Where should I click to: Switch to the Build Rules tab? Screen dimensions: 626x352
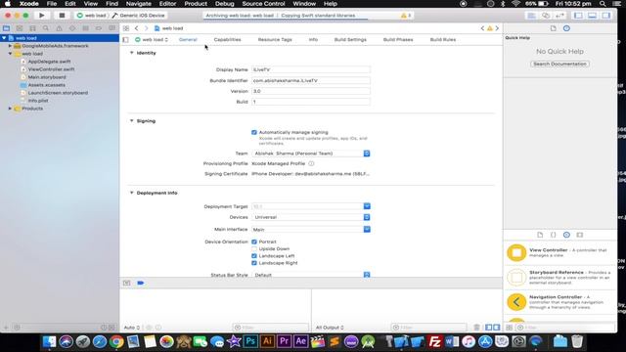tap(443, 39)
